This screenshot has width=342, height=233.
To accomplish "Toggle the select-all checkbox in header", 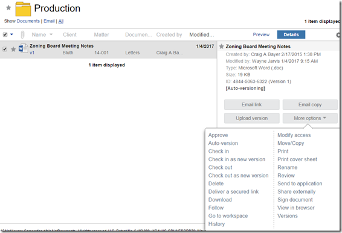I will tap(5, 34).
